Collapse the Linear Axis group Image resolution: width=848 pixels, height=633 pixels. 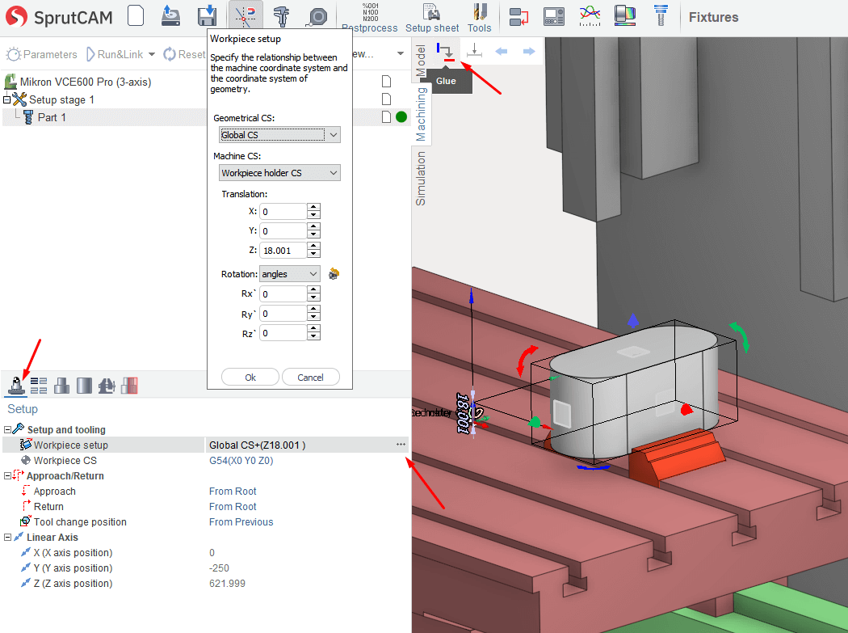click(7, 537)
